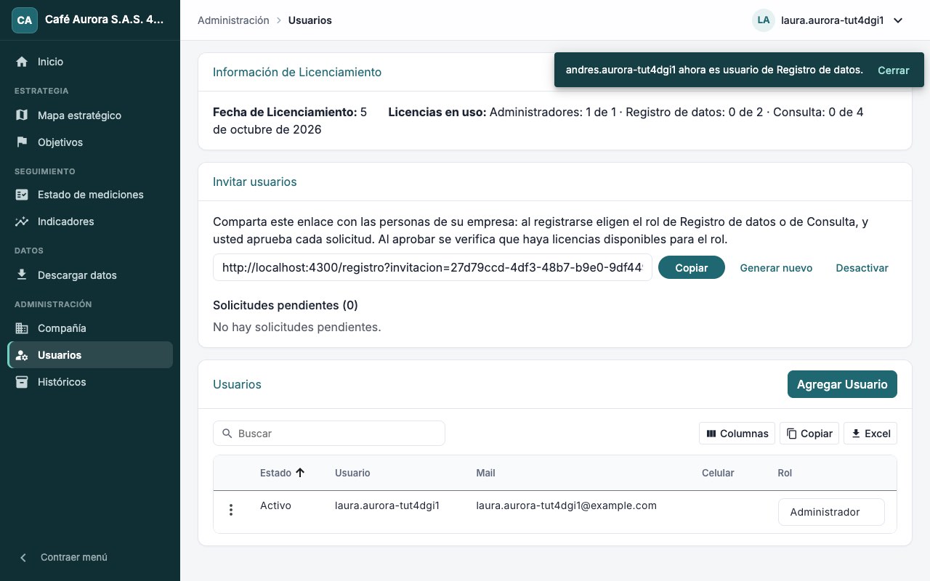The height and width of the screenshot is (581, 930).
Task: Click Generar nuevo link
Action: [x=776, y=268]
